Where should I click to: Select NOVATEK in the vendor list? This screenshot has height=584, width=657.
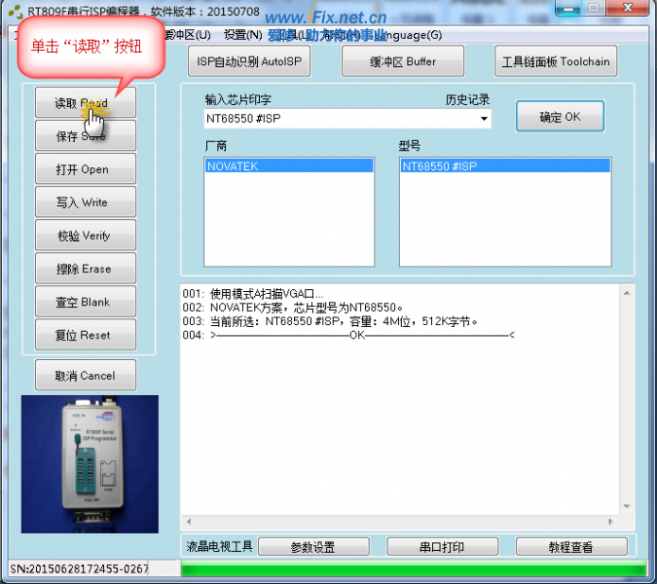(289, 166)
